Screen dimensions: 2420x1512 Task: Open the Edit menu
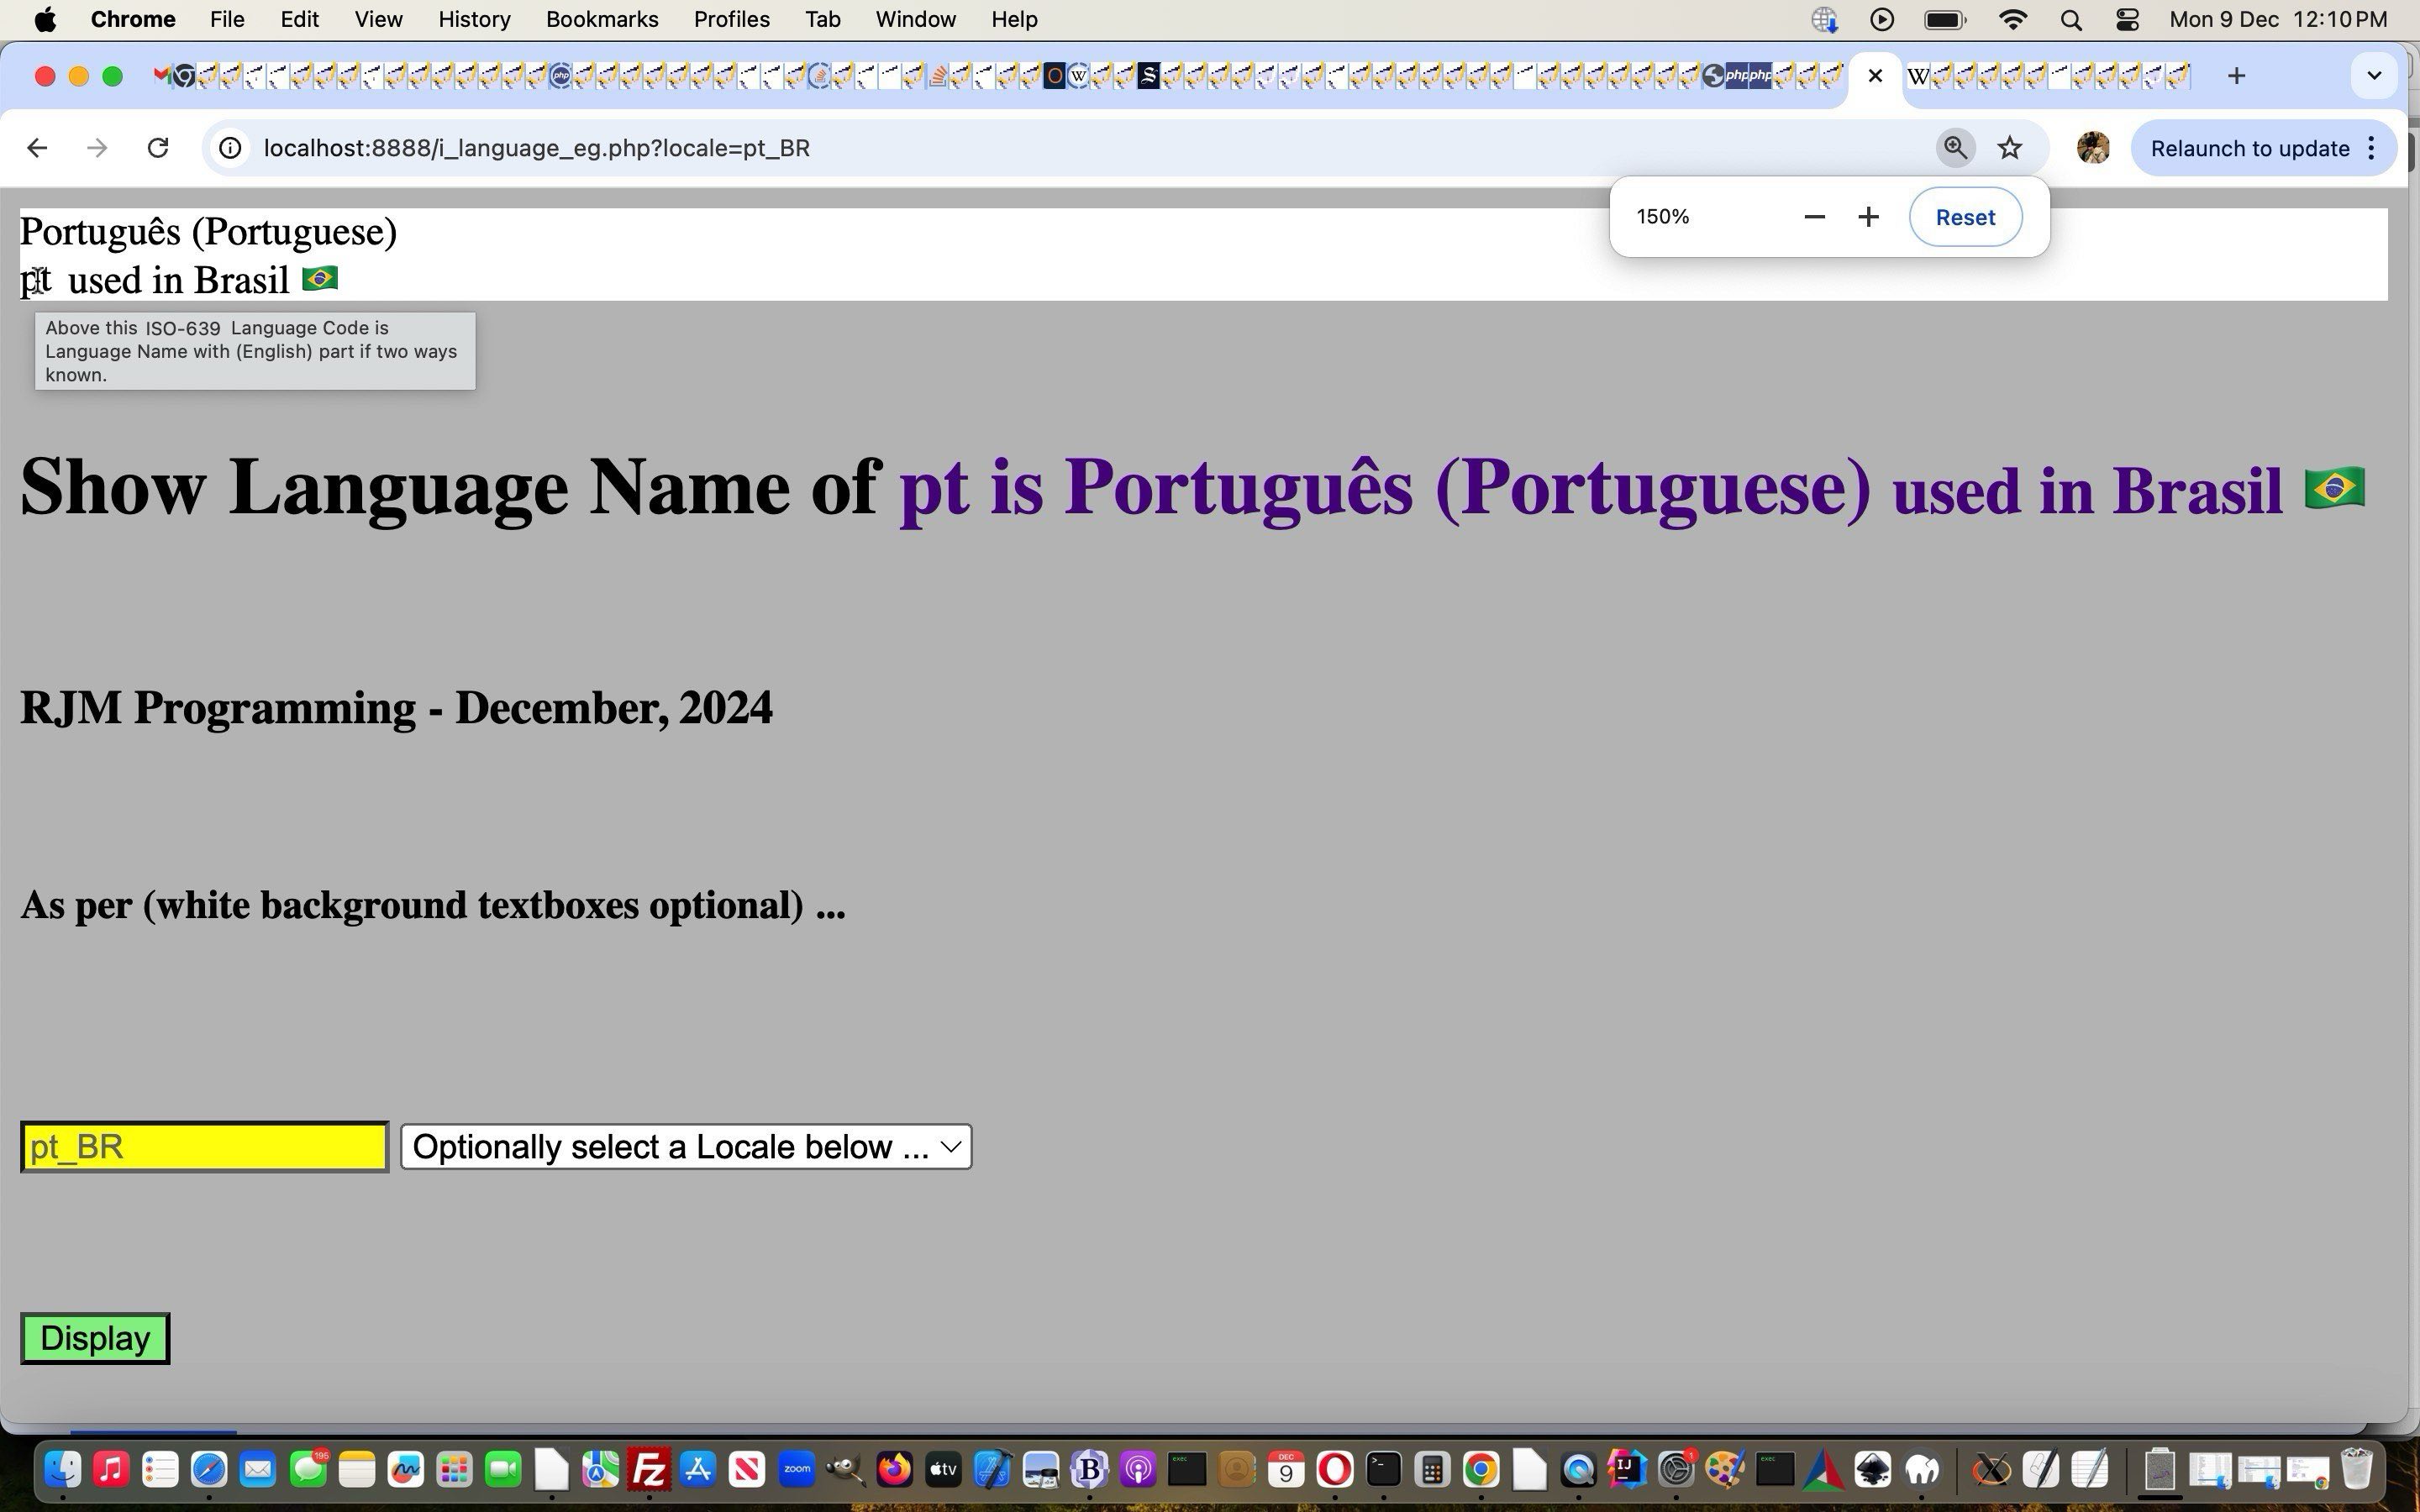[299, 19]
